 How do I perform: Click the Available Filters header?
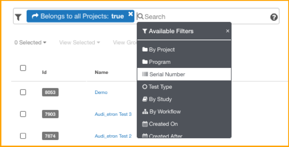pyautogui.click(x=168, y=31)
